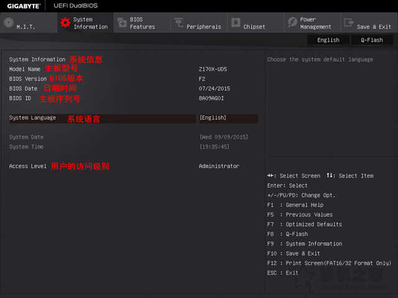Click the Model Name value Z170X-UD5
This screenshot has width=398, height=298.
point(213,69)
